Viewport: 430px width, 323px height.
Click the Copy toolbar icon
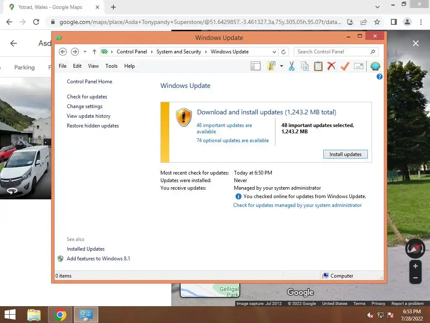click(x=305, y=66)
